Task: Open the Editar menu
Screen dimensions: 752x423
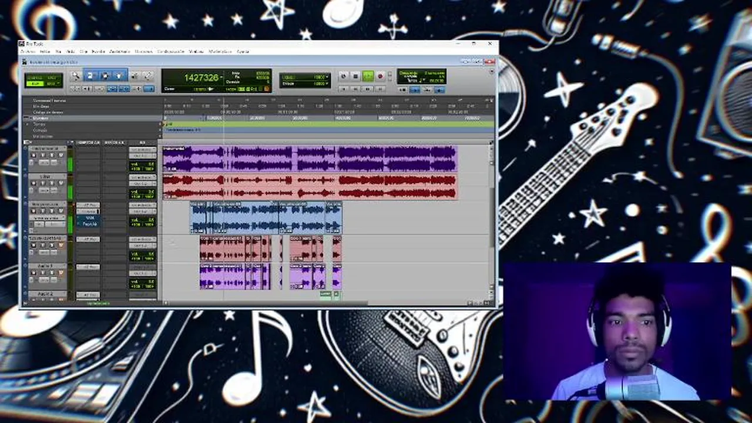Action: click(45, 51)
